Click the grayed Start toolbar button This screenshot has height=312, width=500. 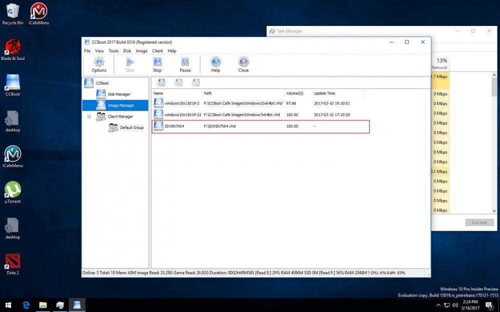(130, 64)
